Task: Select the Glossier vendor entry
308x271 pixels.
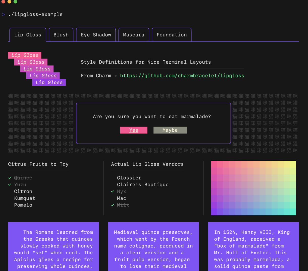Action: [x=129, y=178]
